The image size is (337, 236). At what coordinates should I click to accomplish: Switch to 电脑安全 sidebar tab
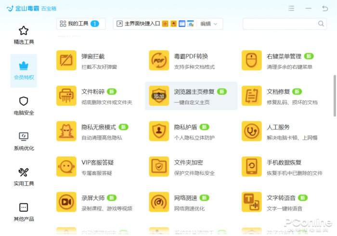coord(24,106)
